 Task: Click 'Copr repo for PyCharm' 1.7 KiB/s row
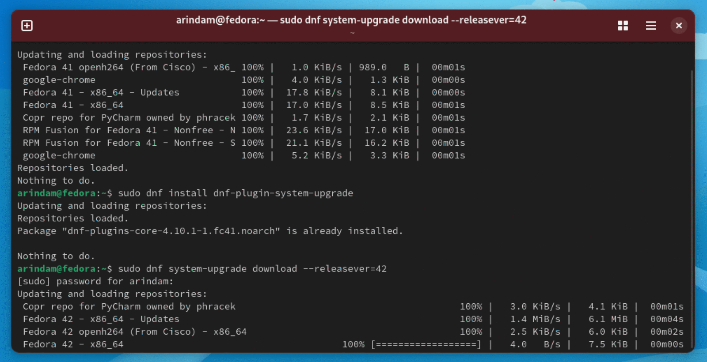(244, 118)
